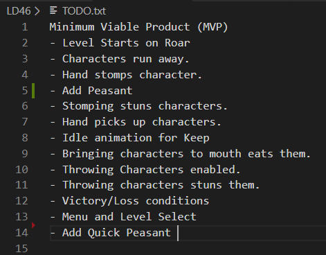Expand the breadcrumb chevron after LD46
The width and height of the screenshot is (326, 255).
pyautogui.click(x=37, y=11)
